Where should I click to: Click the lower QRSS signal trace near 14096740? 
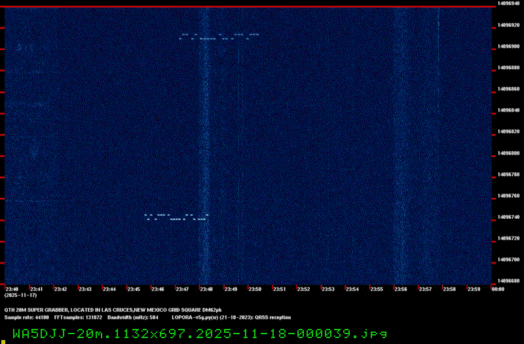pos(176,217)
